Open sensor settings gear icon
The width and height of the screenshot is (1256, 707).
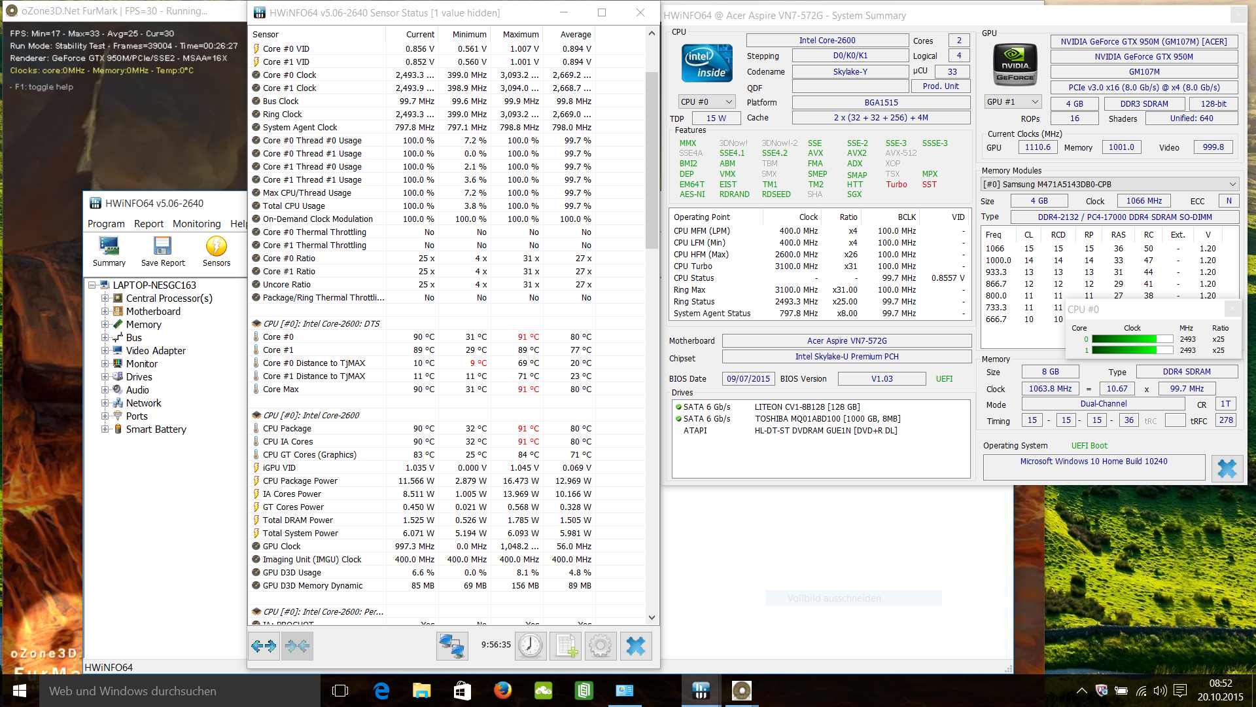600,646
